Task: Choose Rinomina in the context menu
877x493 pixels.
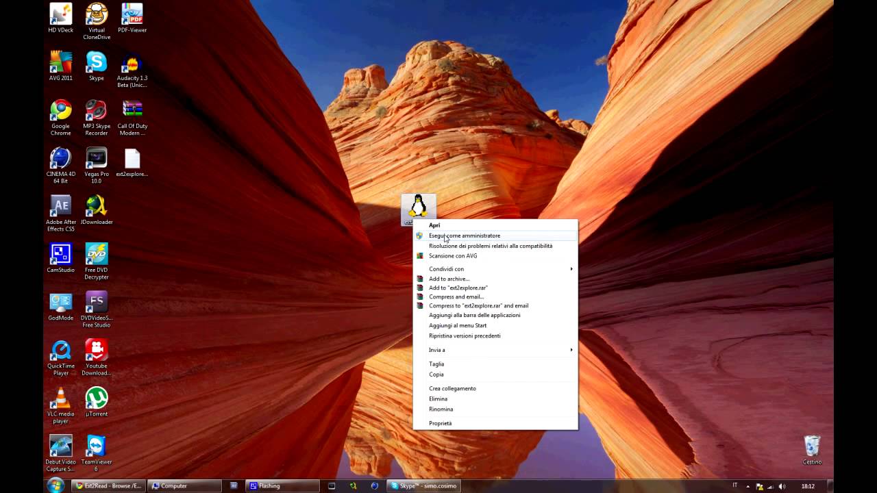Action: (495, 409)
